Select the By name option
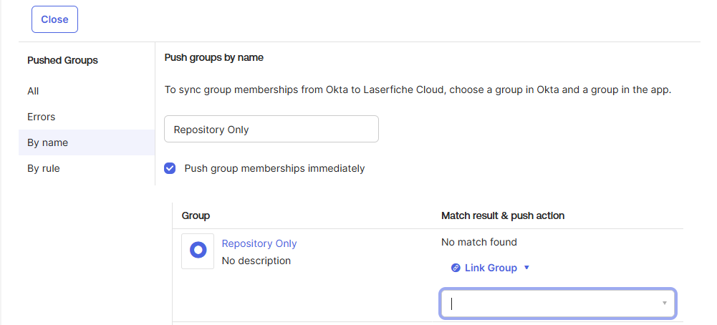 click(47, 142)
